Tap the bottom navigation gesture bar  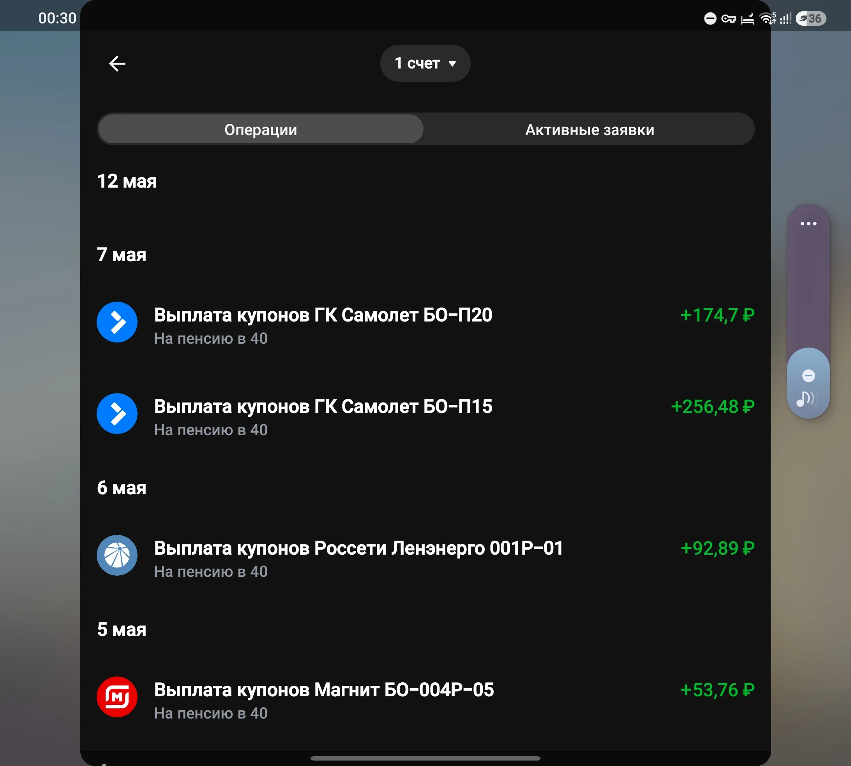(x=425, y=758)
